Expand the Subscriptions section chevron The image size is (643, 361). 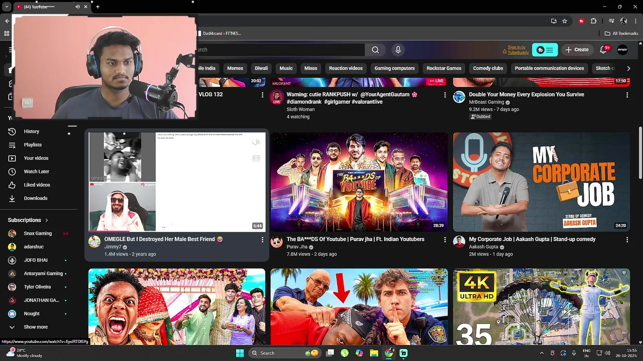point(47,220)
